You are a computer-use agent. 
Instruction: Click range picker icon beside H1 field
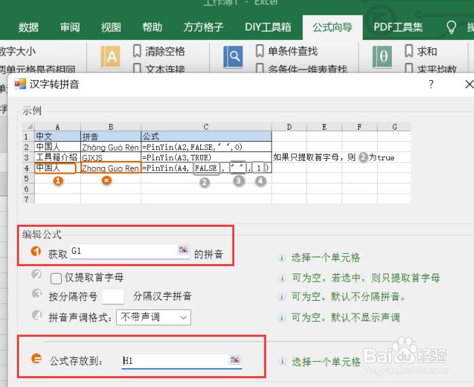235,360
